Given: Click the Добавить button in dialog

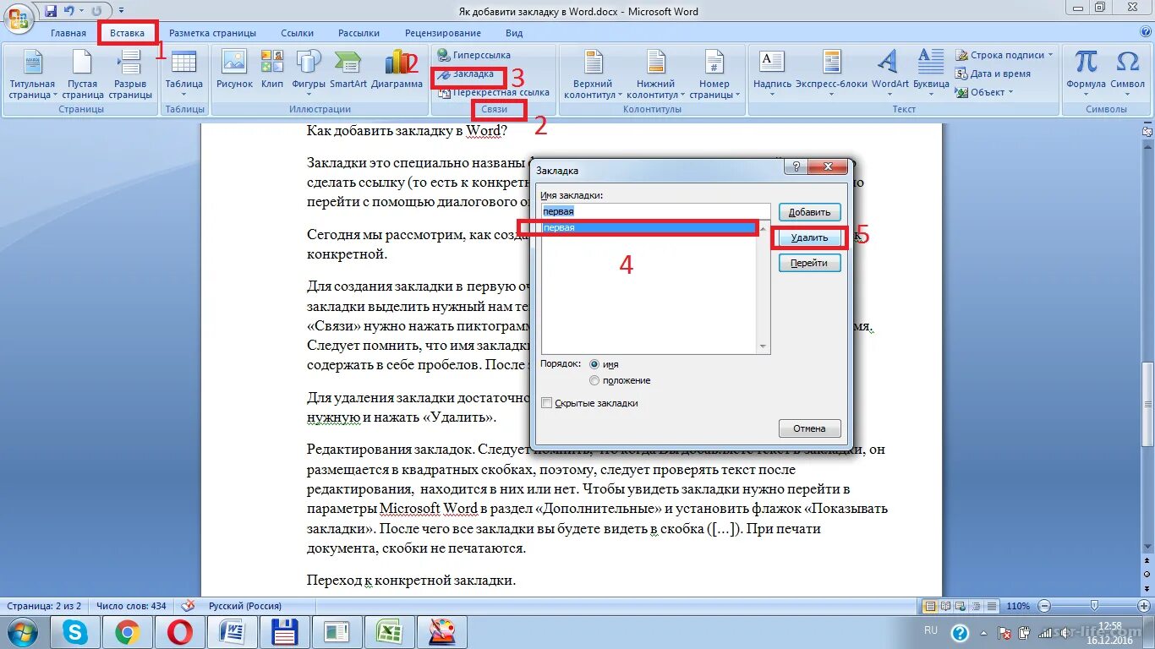Looking at the screenshot, I should coord(809,212).
